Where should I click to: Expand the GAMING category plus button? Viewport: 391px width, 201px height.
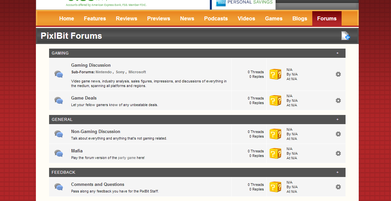click(x=337, y=53)
